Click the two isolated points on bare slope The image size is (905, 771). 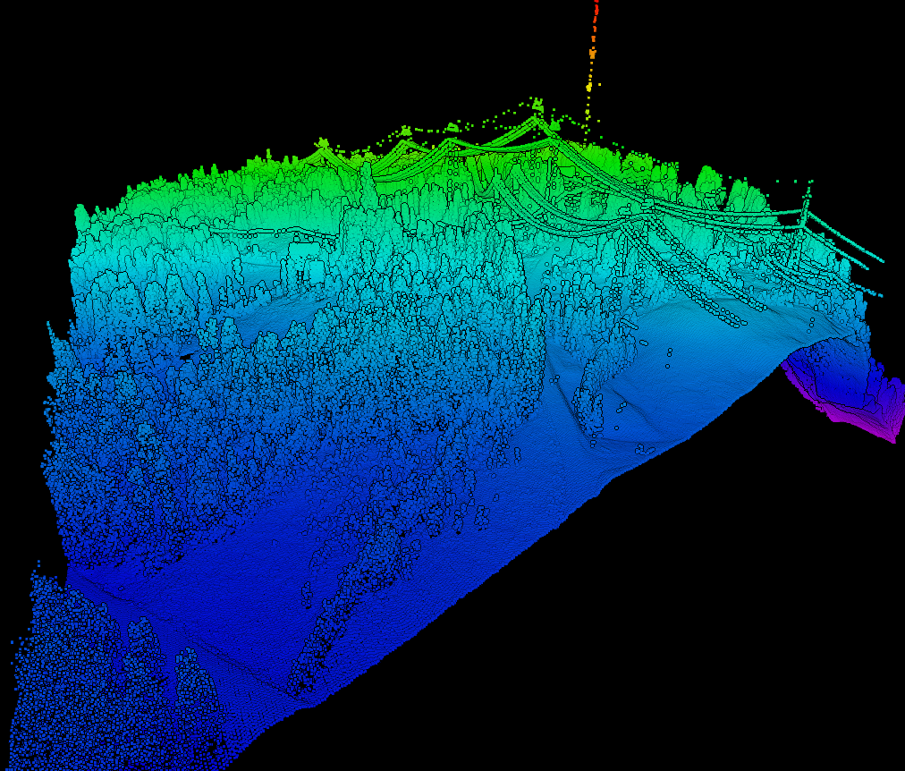click(x=668, y=359)
